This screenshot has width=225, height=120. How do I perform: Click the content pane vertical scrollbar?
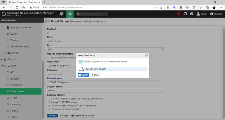(223, 73)
